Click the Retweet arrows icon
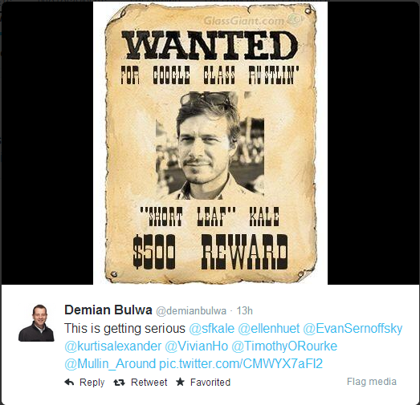420x405 pixels. pos(119,383)
